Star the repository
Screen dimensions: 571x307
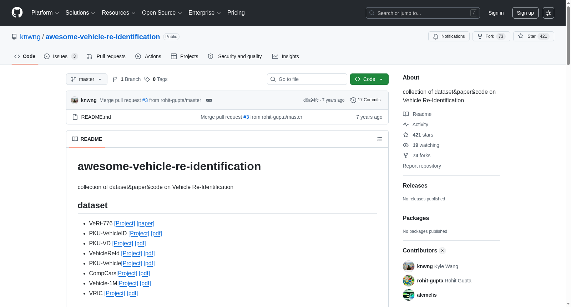[533, 36]
